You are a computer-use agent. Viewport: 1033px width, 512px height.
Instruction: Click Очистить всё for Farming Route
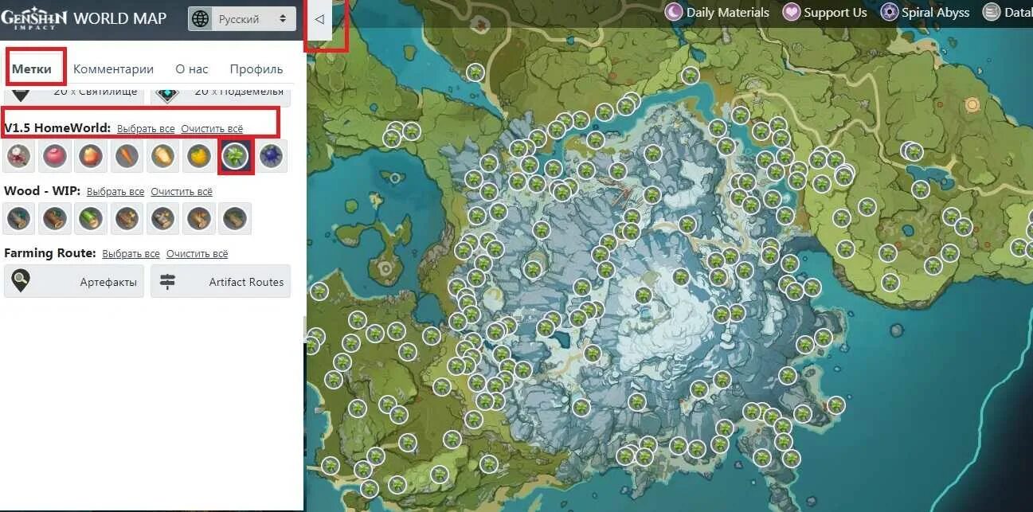click(x=197, y=253)
